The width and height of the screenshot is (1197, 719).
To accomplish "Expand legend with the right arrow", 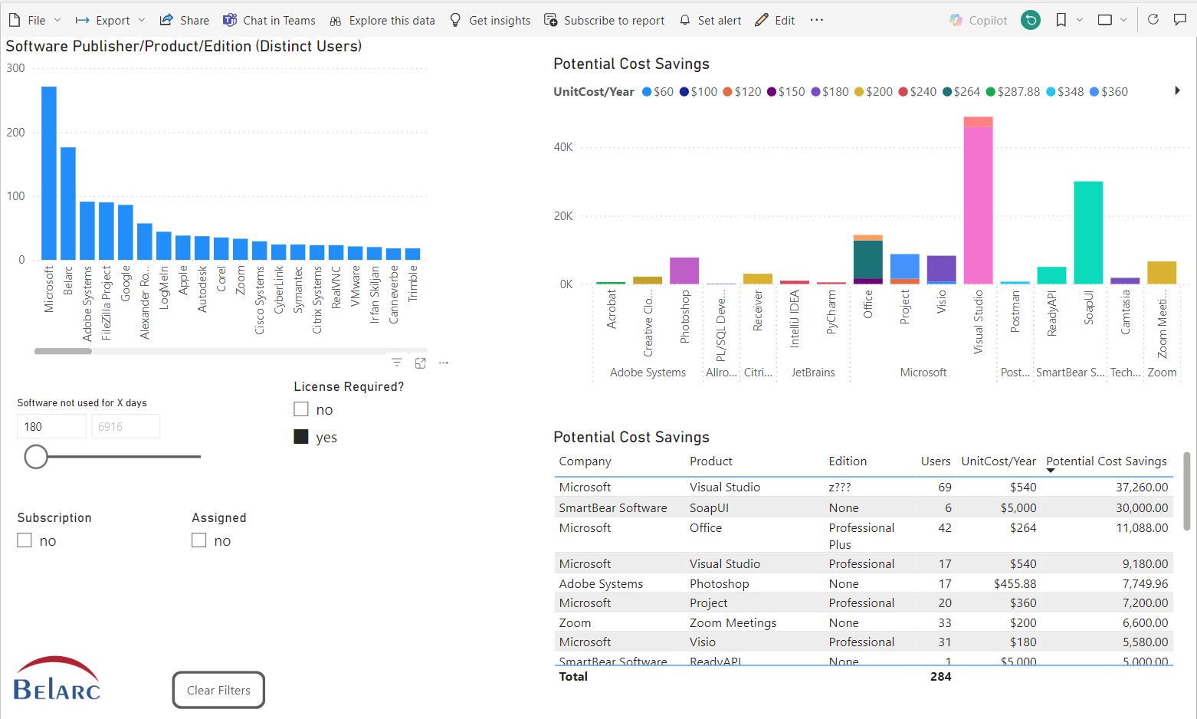I will pos(1177,91).
